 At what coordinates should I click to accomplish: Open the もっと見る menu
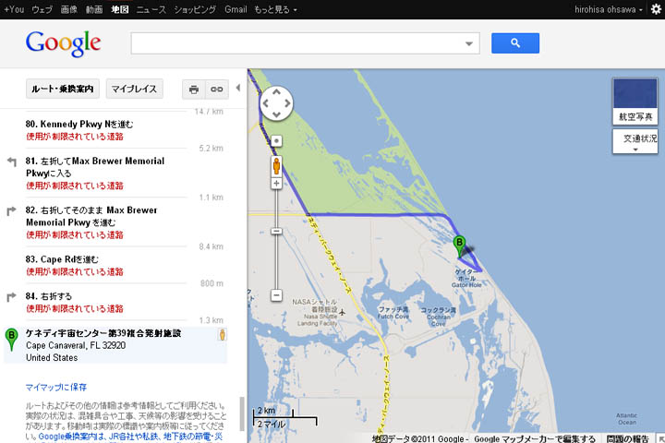pyautogui.click(x=275, y=9)
